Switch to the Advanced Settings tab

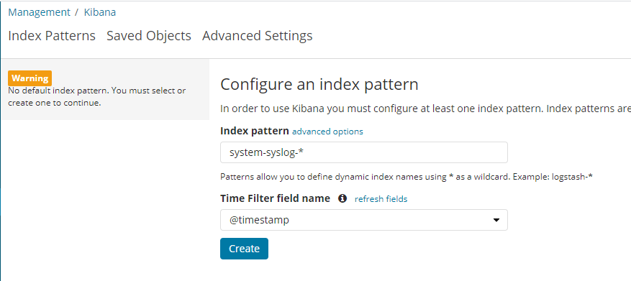(x=257, y=36)
